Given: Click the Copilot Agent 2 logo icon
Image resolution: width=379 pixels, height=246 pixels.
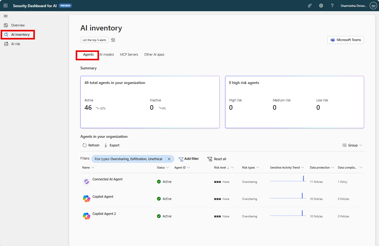Looking at the screenshot, I should 86,216.
